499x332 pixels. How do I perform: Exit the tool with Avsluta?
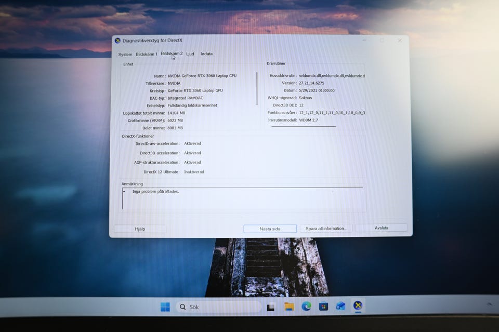[381, 228]
